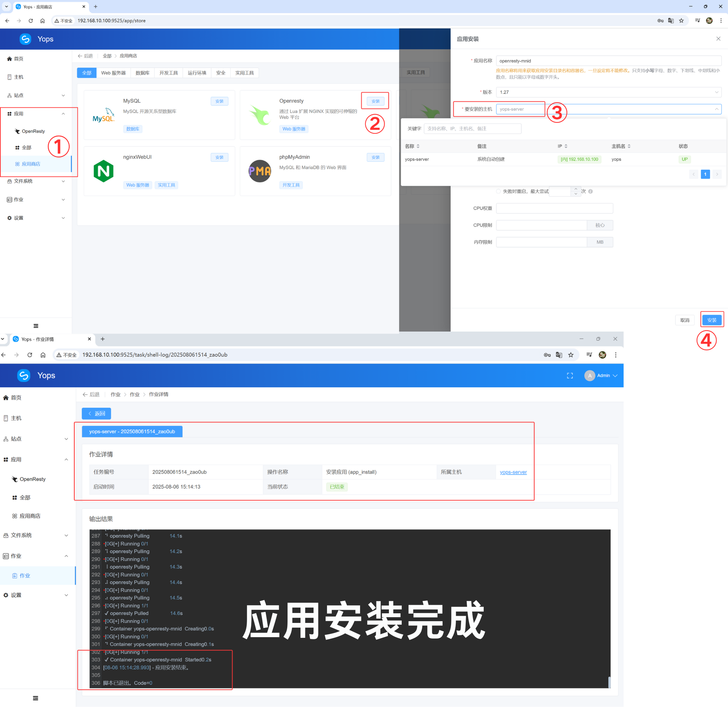This screenshot has width=728, height=709.
Task: Switch to the 实用工具 tab
Action: click(x=245, y=73)
